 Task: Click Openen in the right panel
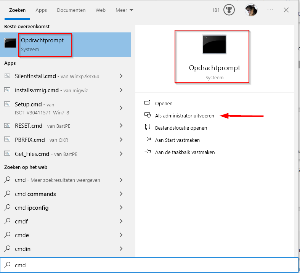click(164, 103)
